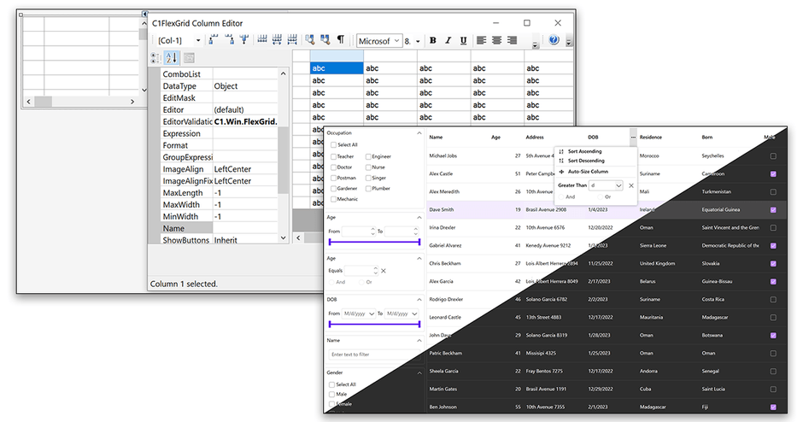The image size is (803, 422).
Task: Collapse the Occupation filter section
Action: point(419,133)
